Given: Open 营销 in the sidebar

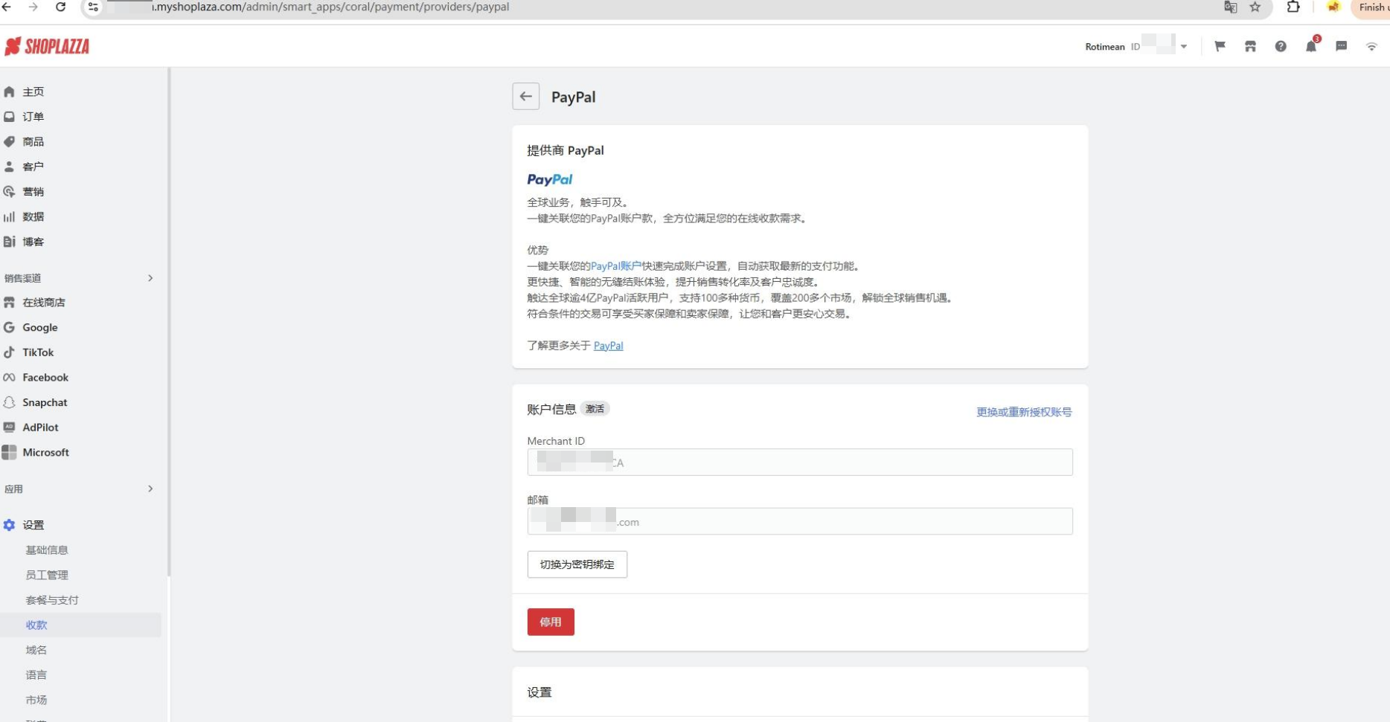Looking at the screenshot, I should click(x=33, y=192).
